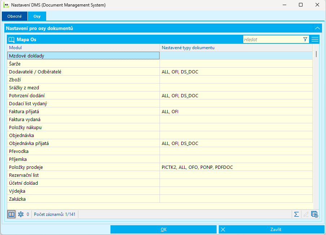The image size is (326, 235).
Task: Open the Mapa Os hamburger menu
Action: click(x=315, y=39)
